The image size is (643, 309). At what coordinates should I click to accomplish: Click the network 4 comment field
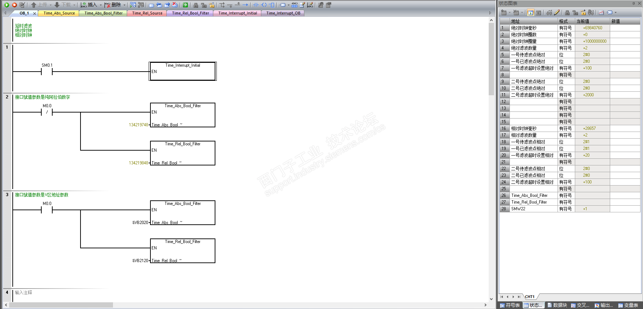pyautogui.click(x=24, y=292)
